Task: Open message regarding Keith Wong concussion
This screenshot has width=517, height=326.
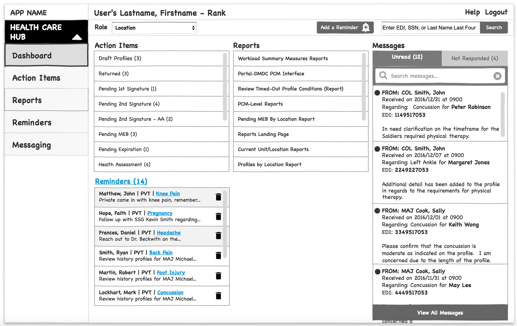Action: coord(440,234)
